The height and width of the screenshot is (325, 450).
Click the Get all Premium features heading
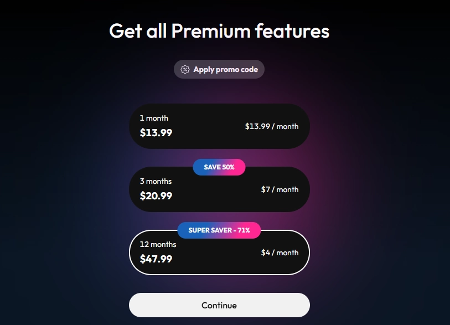219,31
